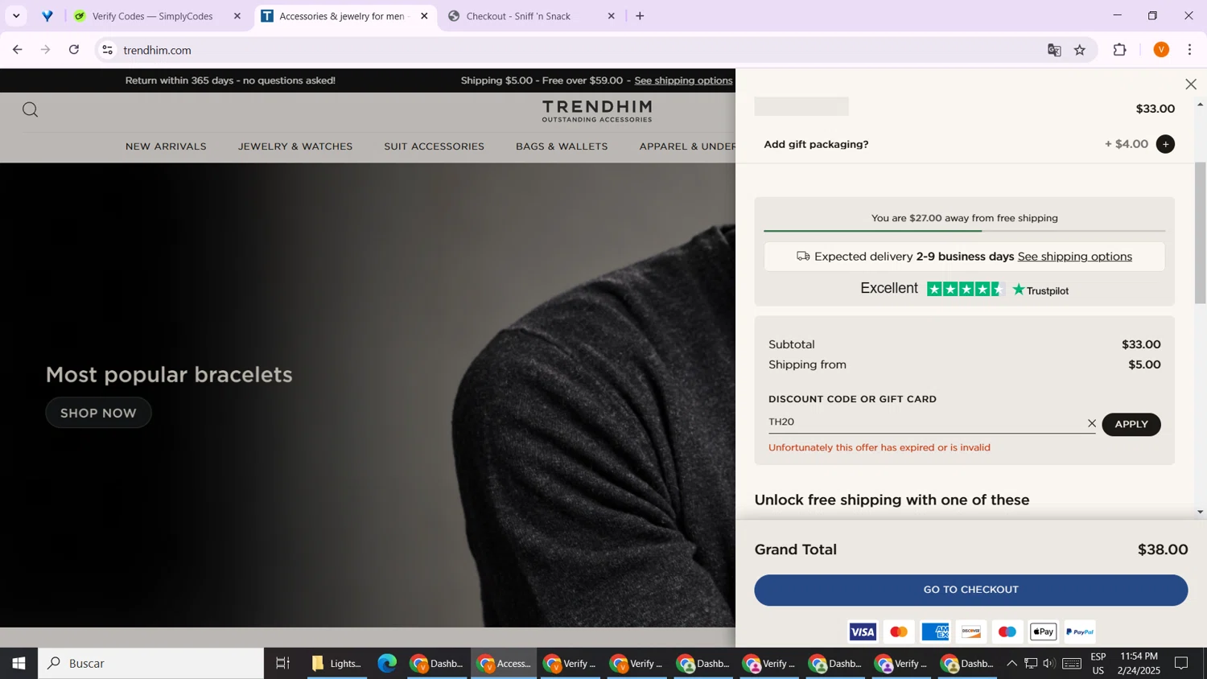This screenshot has height=679, width=1207.
Task: Bookmark this page with star icon
Action: pyautogui.click(x=1080, y=50)
